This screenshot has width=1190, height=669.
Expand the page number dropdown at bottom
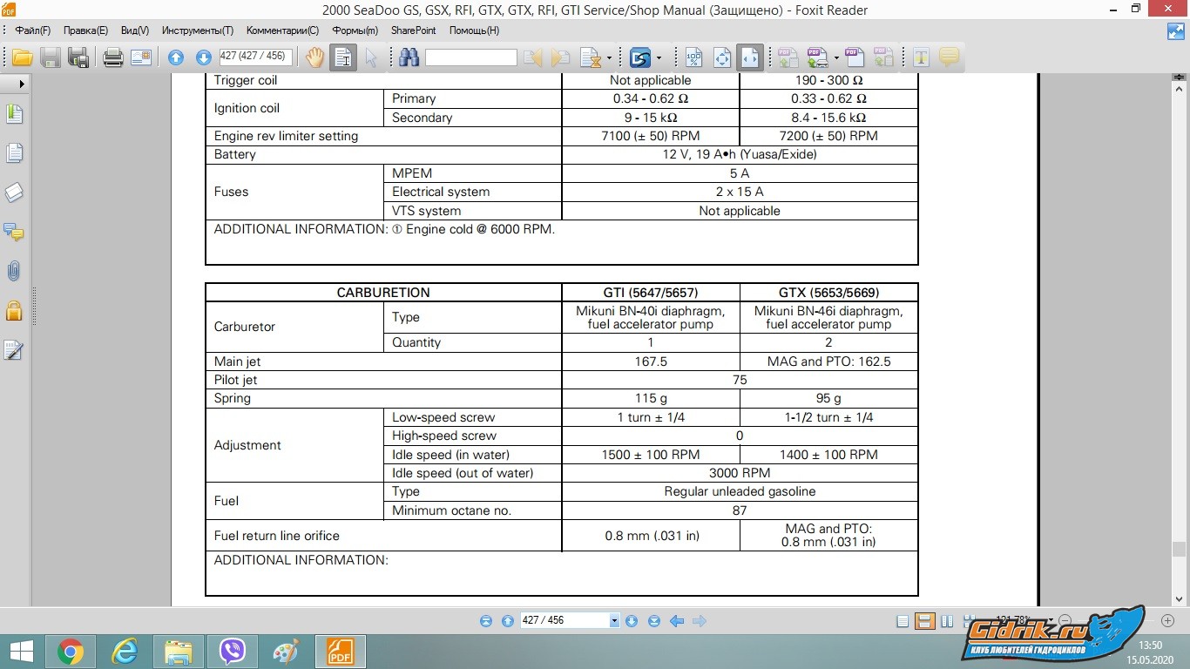tap(614, 621)
